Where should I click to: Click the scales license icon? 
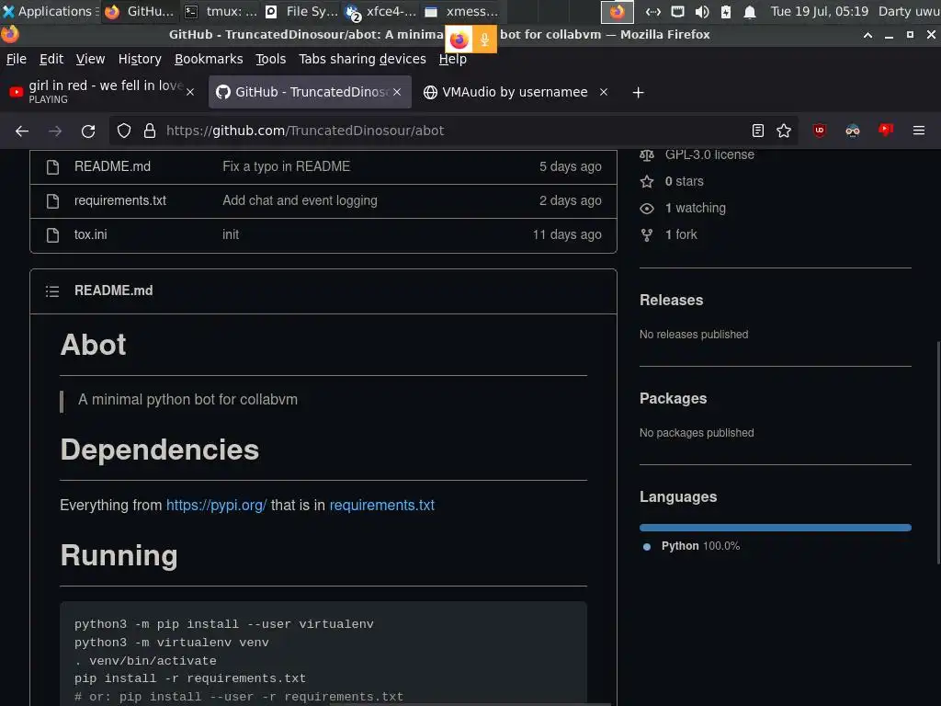(646, 155)
